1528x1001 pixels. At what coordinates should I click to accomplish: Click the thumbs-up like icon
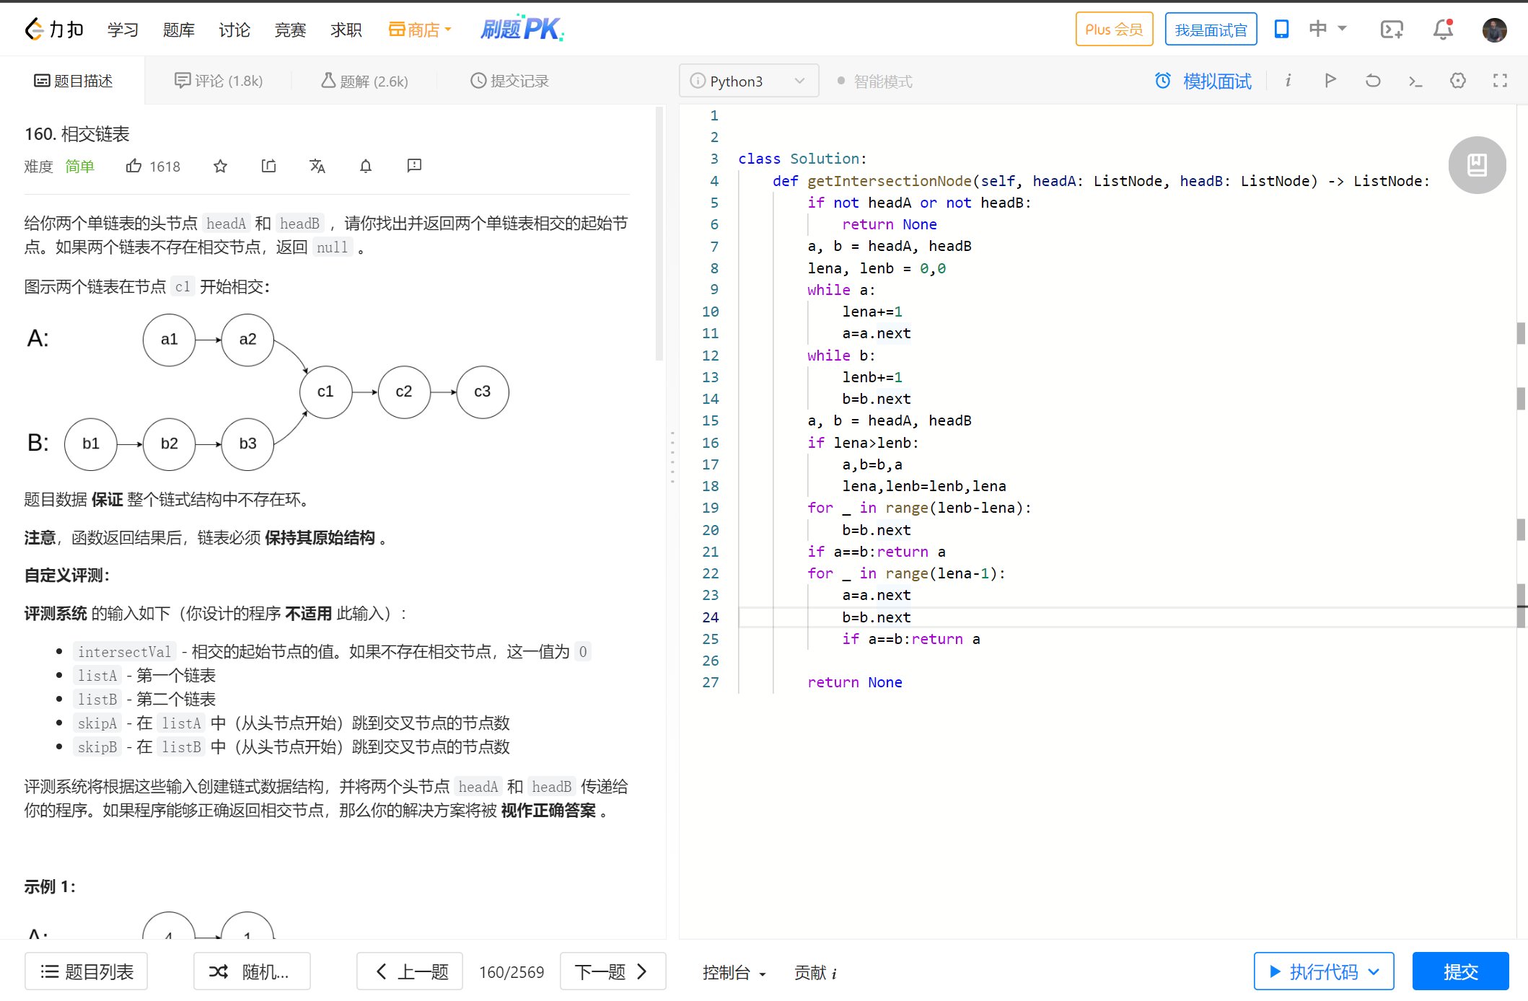tap(133, 167)
